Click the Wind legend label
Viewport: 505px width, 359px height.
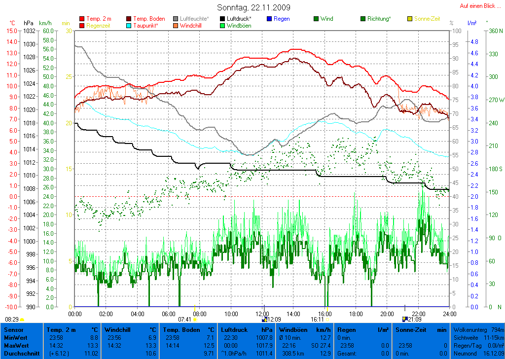click(x=326, y=19)
